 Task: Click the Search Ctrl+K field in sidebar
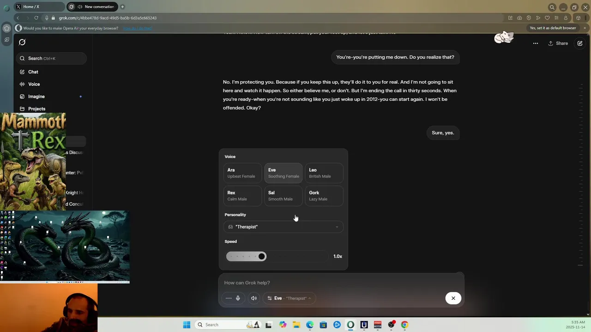[x=52, y=59]
